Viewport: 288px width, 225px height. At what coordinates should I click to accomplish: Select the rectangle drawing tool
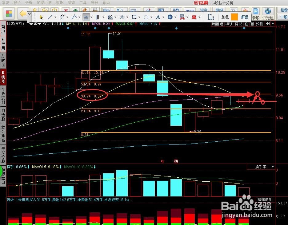[x=134, y=17]
